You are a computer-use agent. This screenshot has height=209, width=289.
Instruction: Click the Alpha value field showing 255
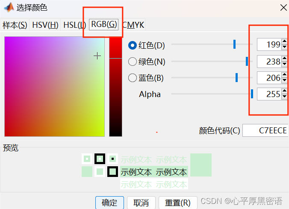point(269,94)
